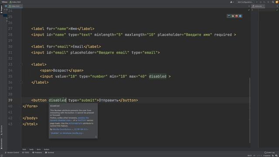Collapse the label block at line 33

click(21, 65)
